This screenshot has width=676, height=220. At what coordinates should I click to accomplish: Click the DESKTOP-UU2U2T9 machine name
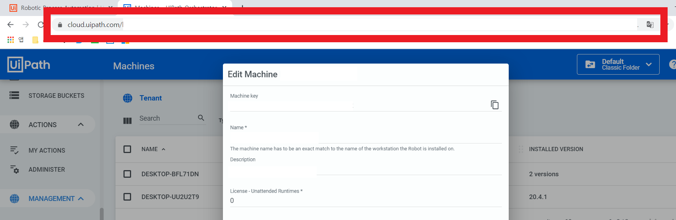[x=170, y=197]
